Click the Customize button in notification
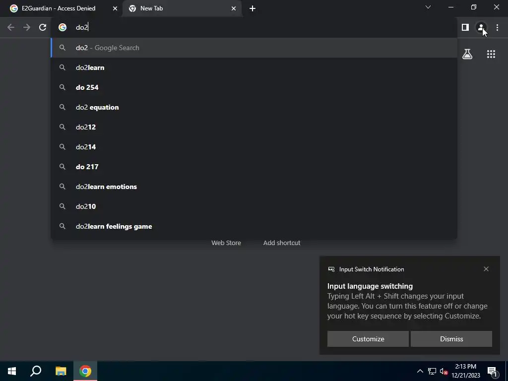This screenshot has width=508, height=381. (368, 339)
